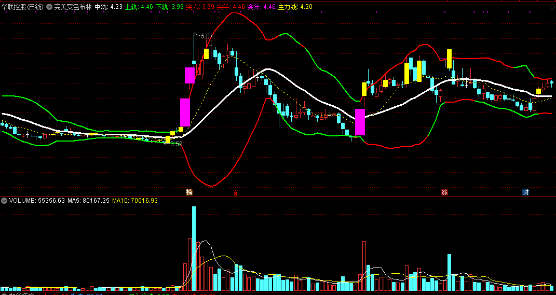This screenshot has width=556, height=295.
Task: Click the magenta candle below the 5.07 peak
Action: tap(190, 75)
